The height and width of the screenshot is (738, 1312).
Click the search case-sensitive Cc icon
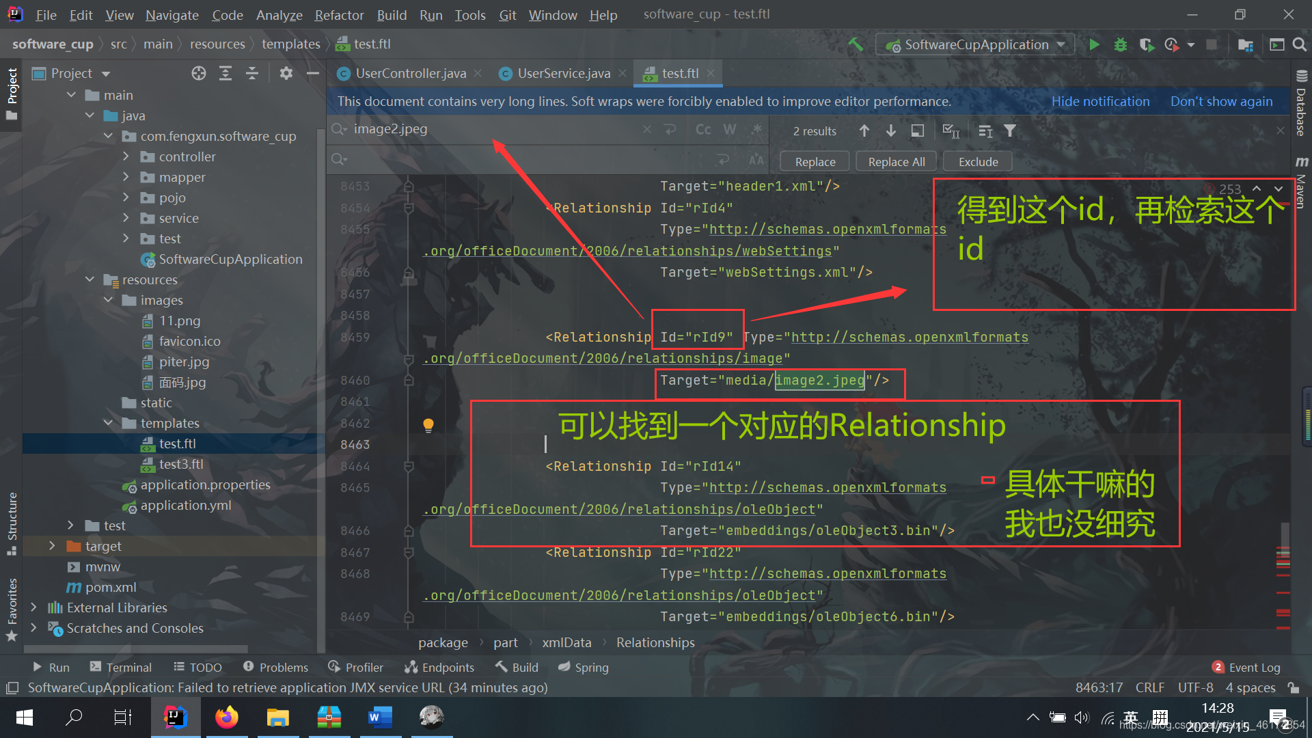[x=703, y=130]
